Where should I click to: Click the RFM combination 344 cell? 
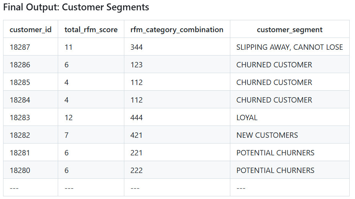point(137,47)
